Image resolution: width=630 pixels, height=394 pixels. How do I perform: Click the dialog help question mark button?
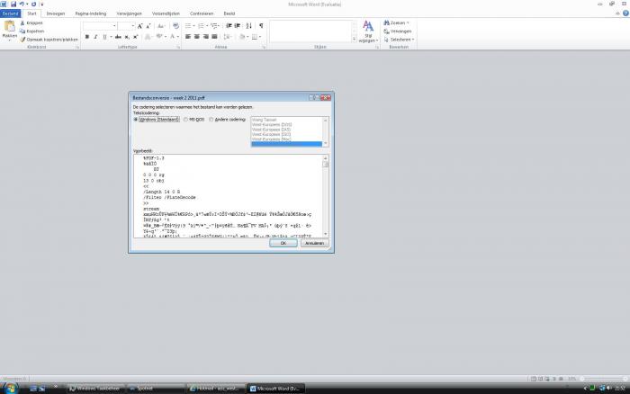tap(313, 97)
